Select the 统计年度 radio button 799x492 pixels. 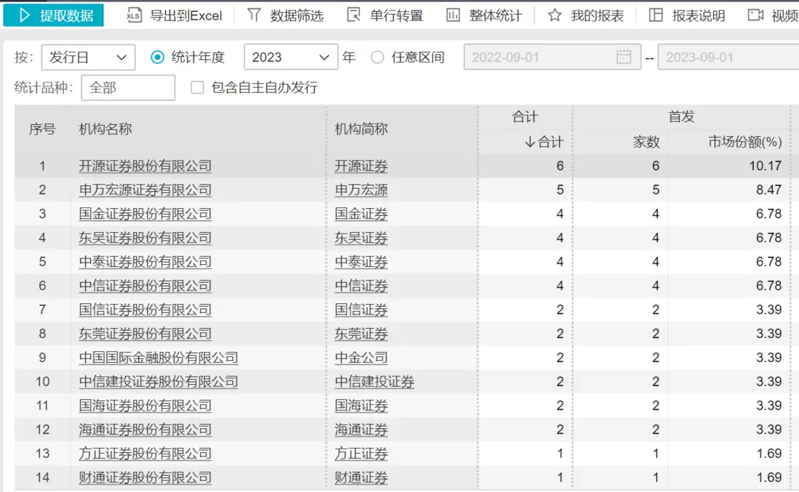click(158, 57)
